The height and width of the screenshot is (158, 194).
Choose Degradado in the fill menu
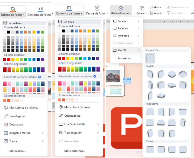point(16,124)
